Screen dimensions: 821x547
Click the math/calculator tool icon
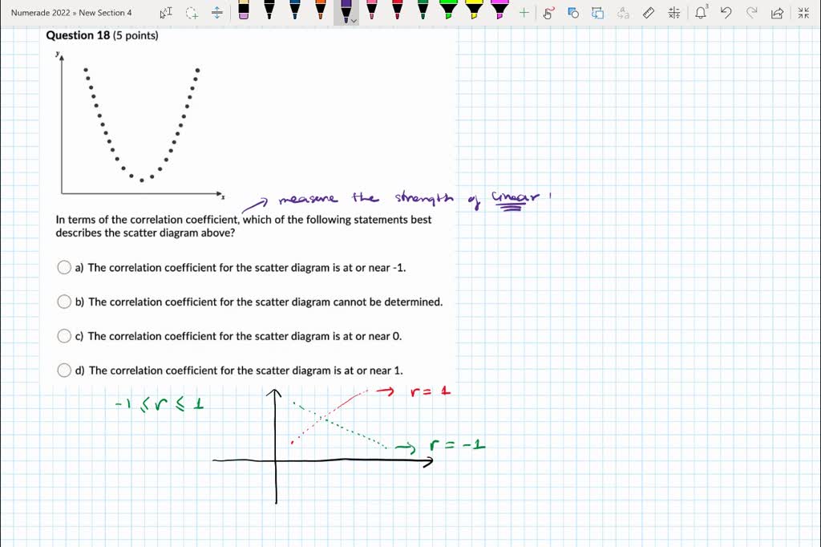pos(673,13)
